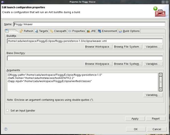The height and width of the screenshot is (135, 170).
Task: Open help via question mark icon
Action: click(6, 129)
